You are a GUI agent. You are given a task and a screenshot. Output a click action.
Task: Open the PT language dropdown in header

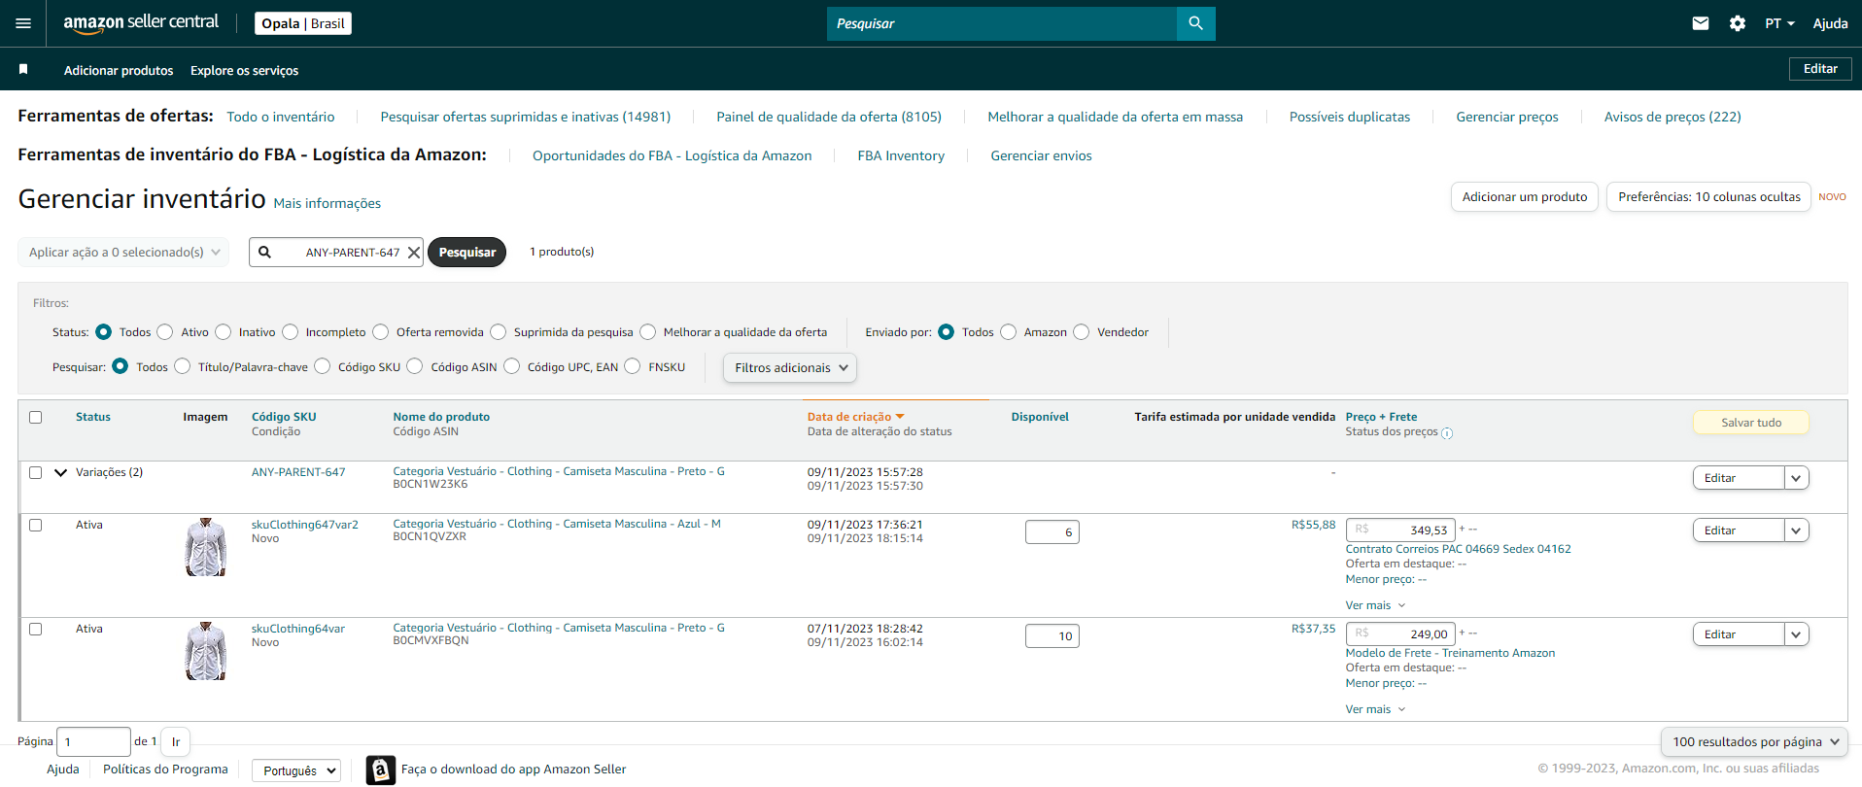(1779, 23)
